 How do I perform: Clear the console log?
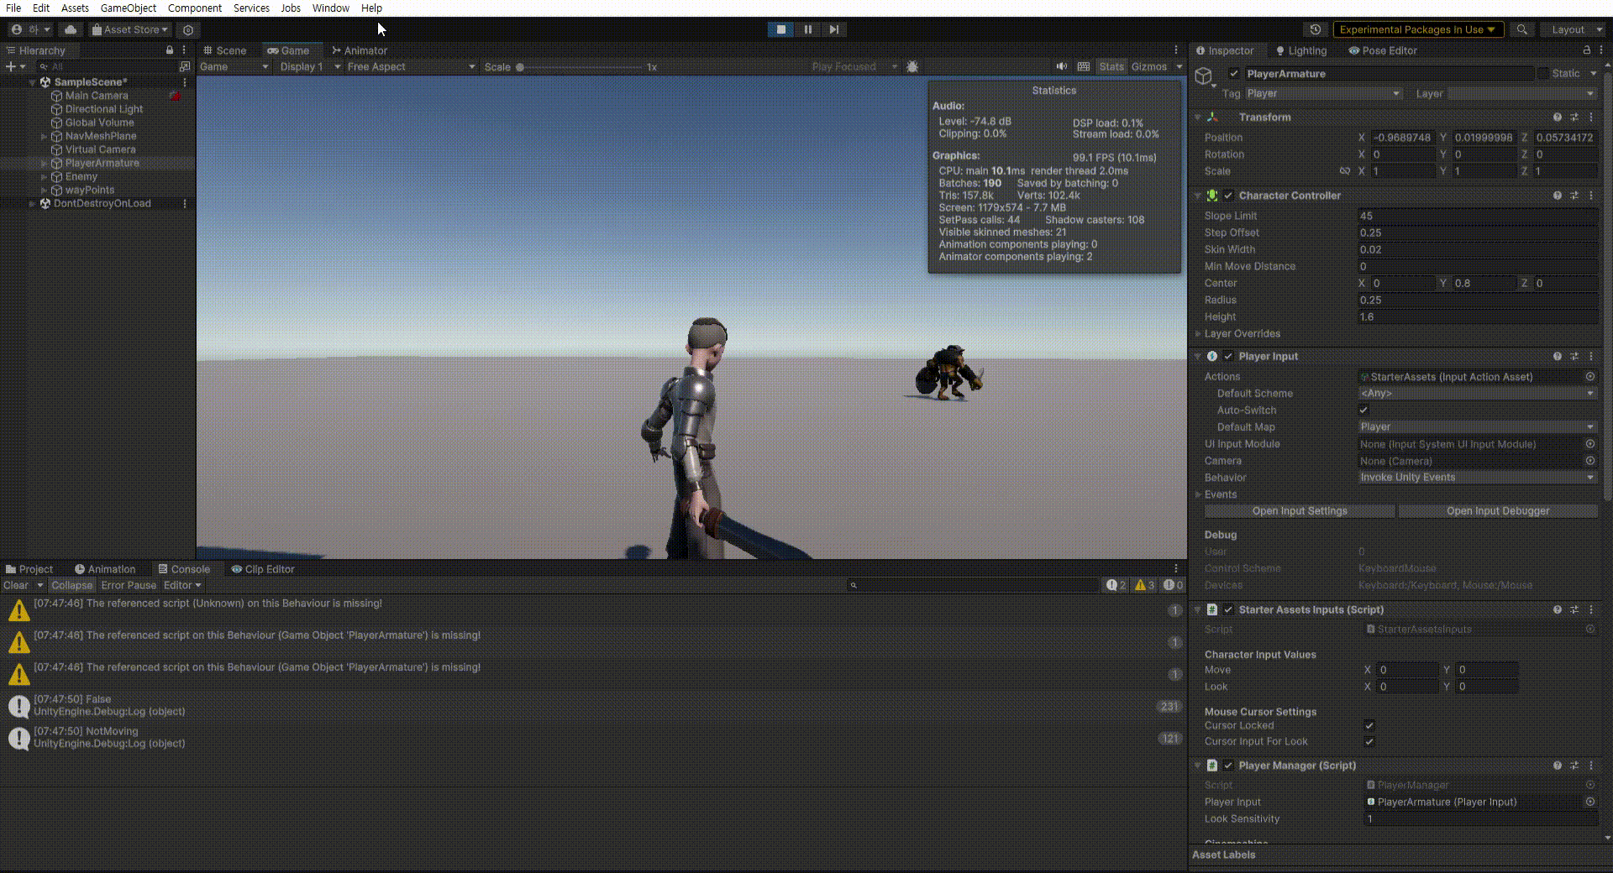[15, 585]
